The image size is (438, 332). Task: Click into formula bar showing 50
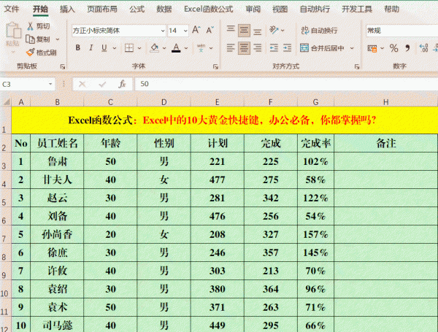pyautogui.click(x=286, y=84)
